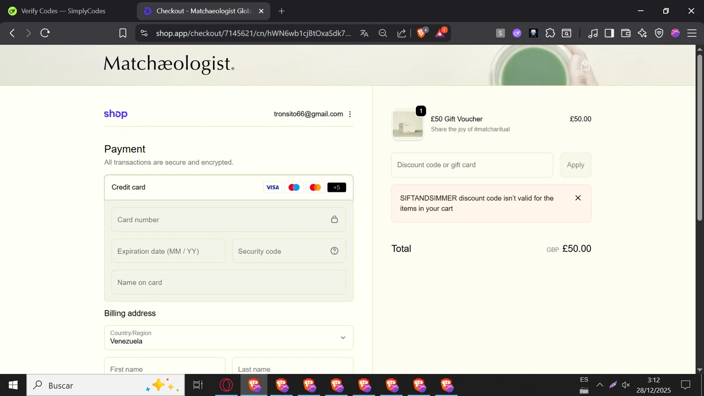Open Brave Shields lion icon
Screen dimensions: 704x396
point(421,33)
